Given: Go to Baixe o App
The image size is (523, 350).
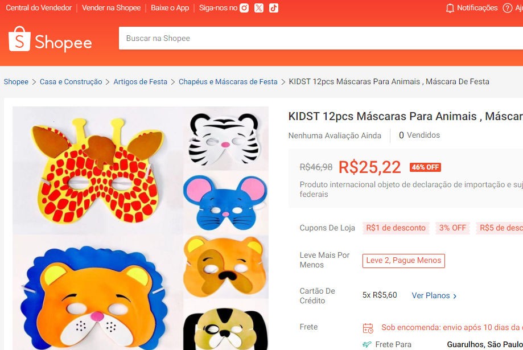Looking at the screenshot, I should 170,8.
